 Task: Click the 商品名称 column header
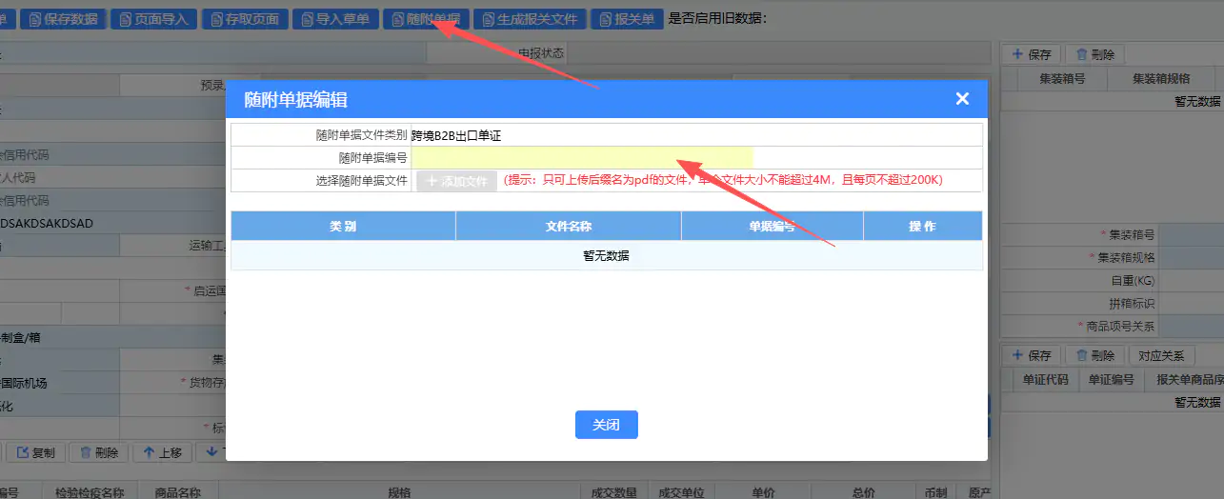(x=177, y=492)
